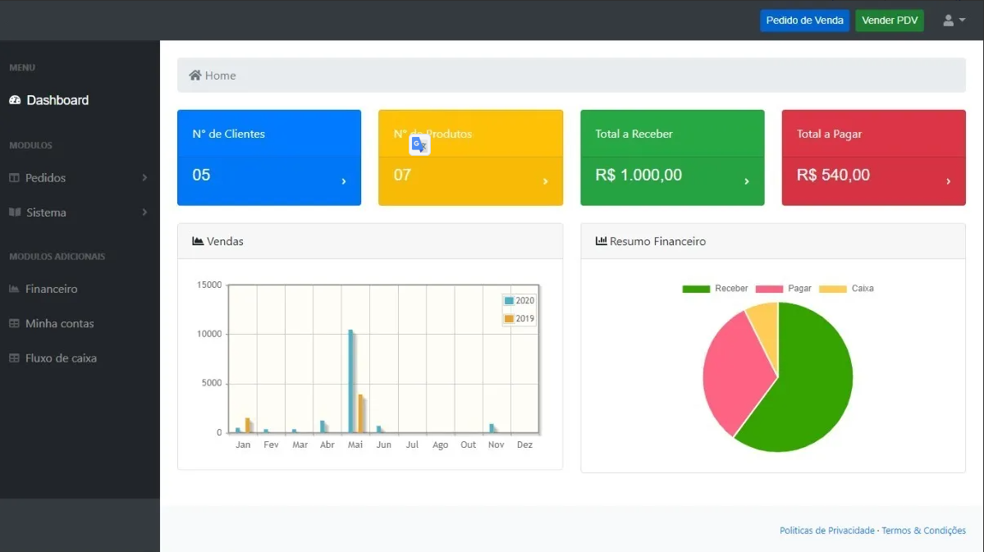Click the Pedido de Venda button
The width and height of the screenshot is (984, 552).
(804, 21)
